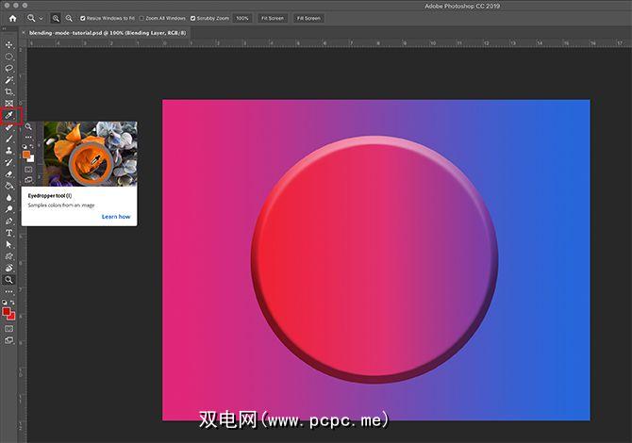Screen dimensions: 632x443
Task: Select the Horizontal Type tool
Action: click(9, 232)
